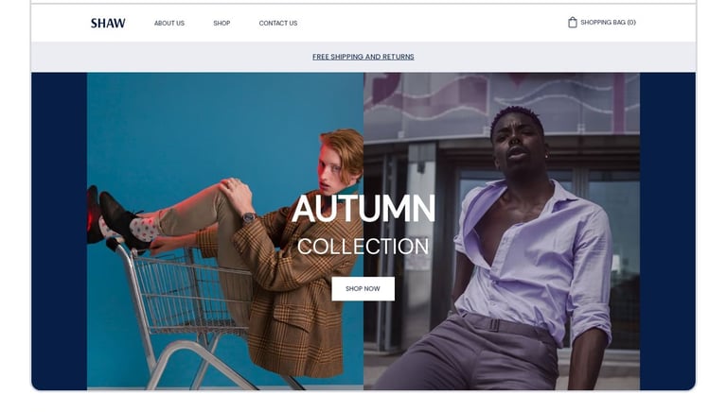Click the Shopping Bag (0) label
The height and width of the screenshot is (412, 727).
(608, 23)
